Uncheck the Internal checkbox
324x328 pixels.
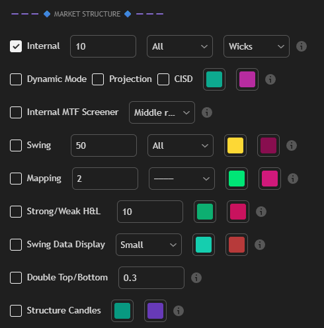(16, 46)
